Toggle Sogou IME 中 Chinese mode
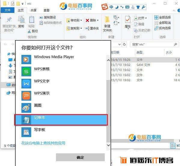Viewport: 180px width, 166px height. [x=111, y=7]
